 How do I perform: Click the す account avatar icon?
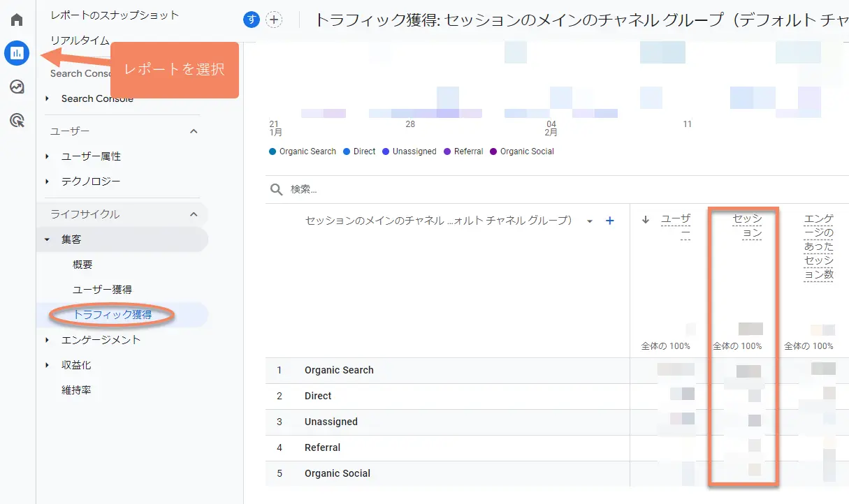point(251,20)
